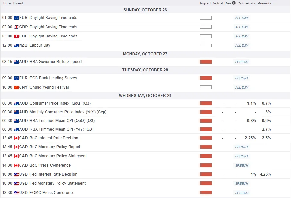This screenshot has height=198, width=291.
Task: Click the Monday, October 27 date header
Action: 145,54
